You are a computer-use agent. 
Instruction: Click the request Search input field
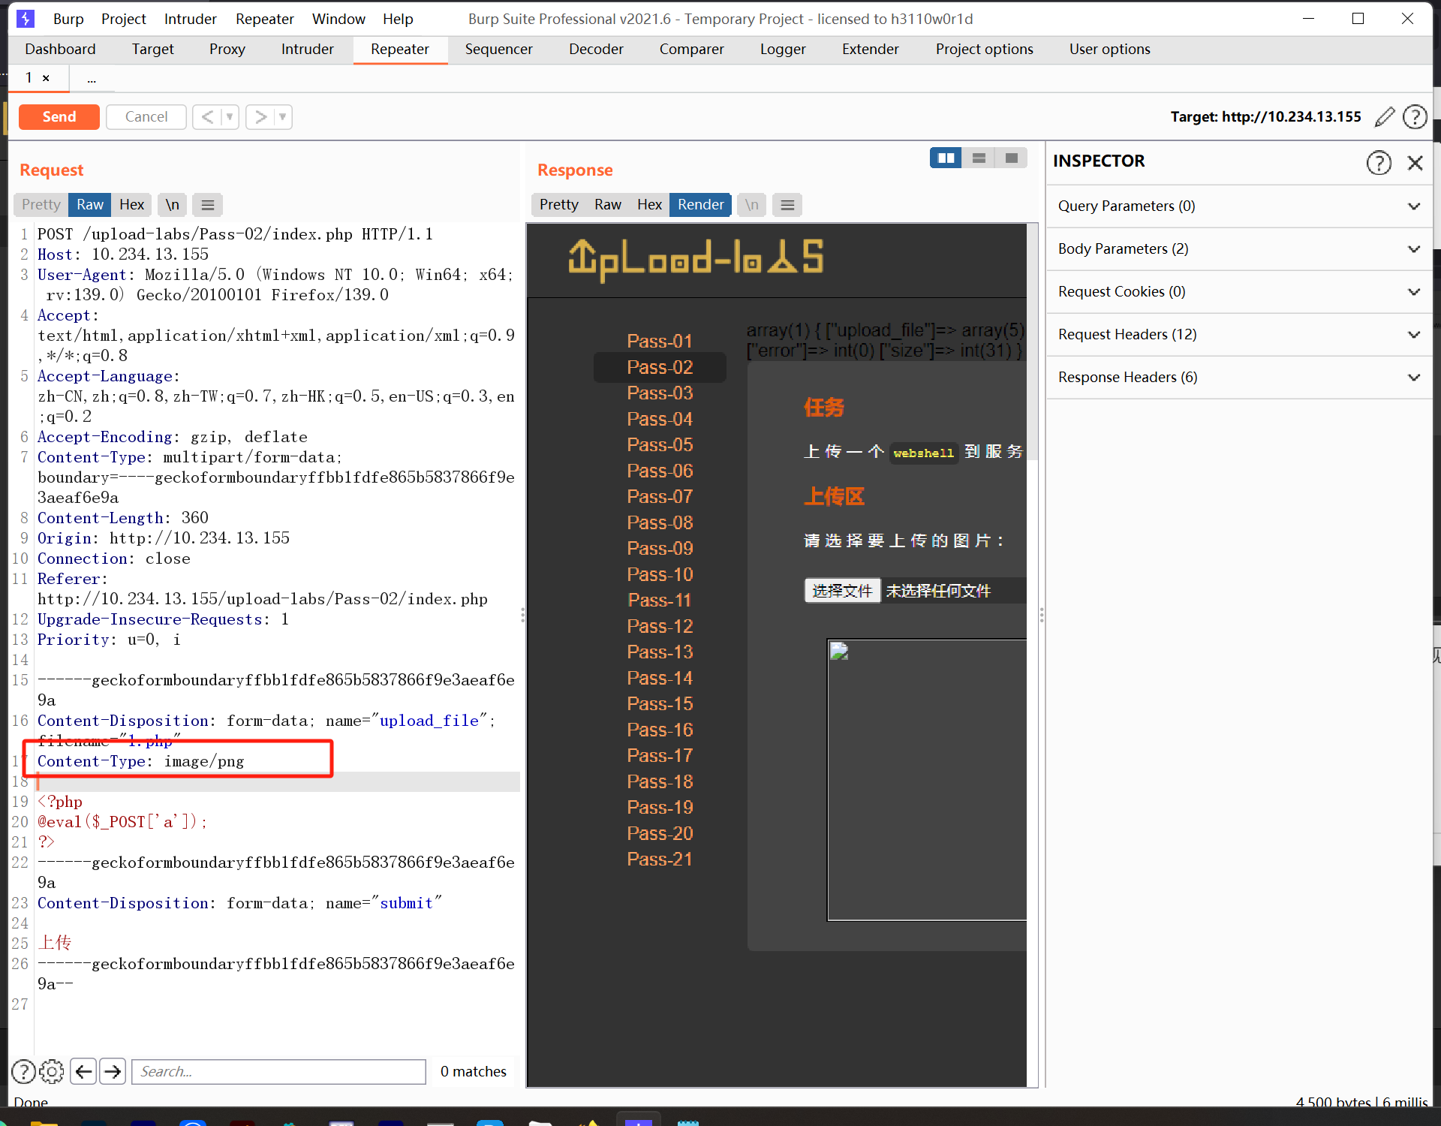coord(278,1071)
